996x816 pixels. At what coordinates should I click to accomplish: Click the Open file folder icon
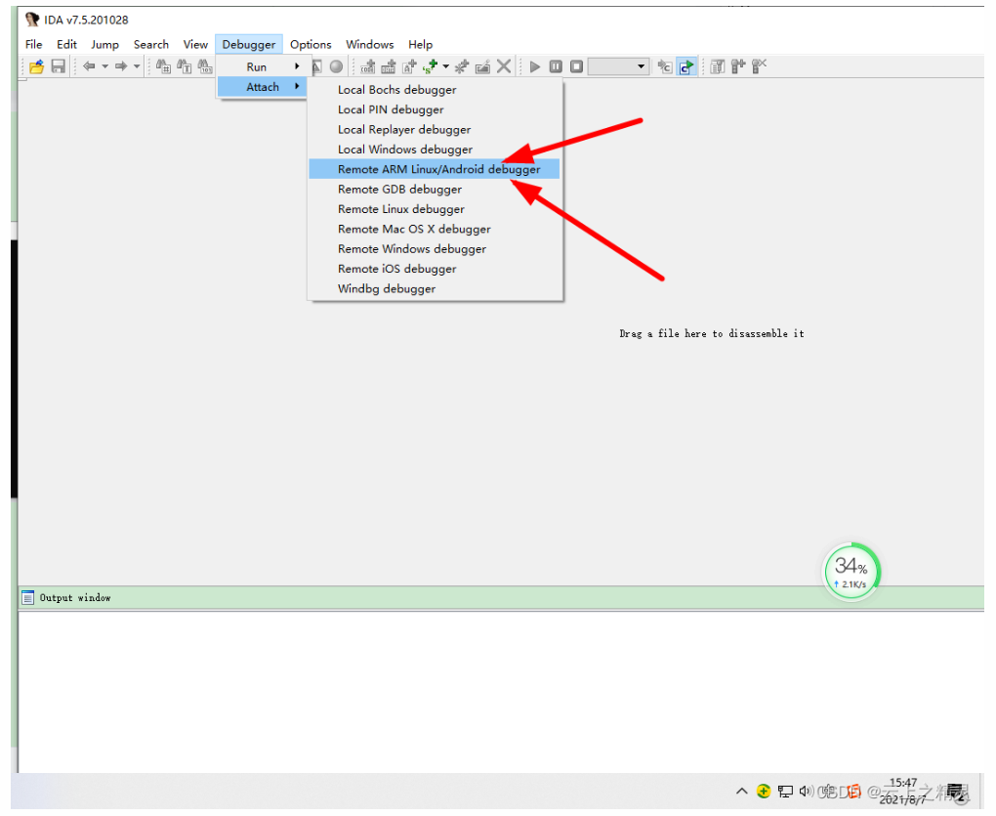point(36,66)
